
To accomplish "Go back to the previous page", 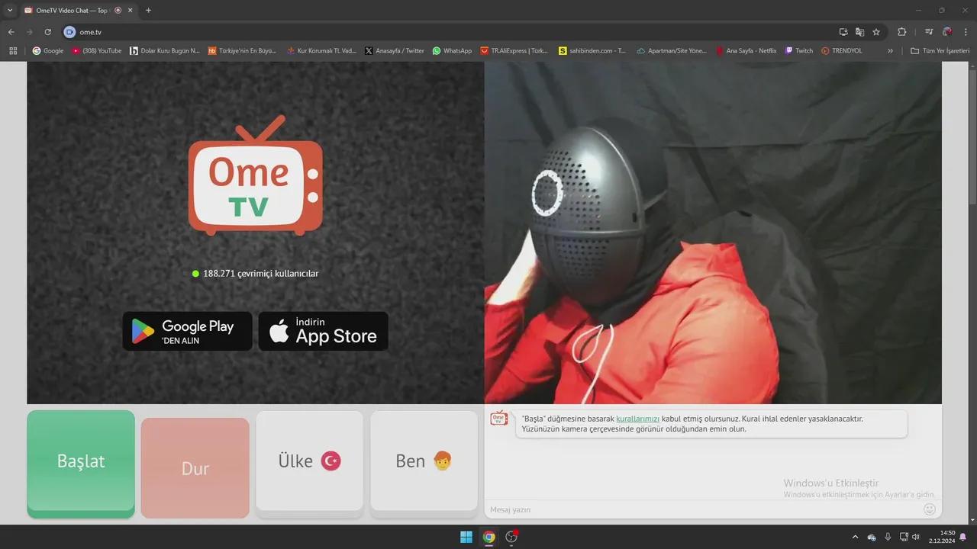I will (x=11, y=32).
